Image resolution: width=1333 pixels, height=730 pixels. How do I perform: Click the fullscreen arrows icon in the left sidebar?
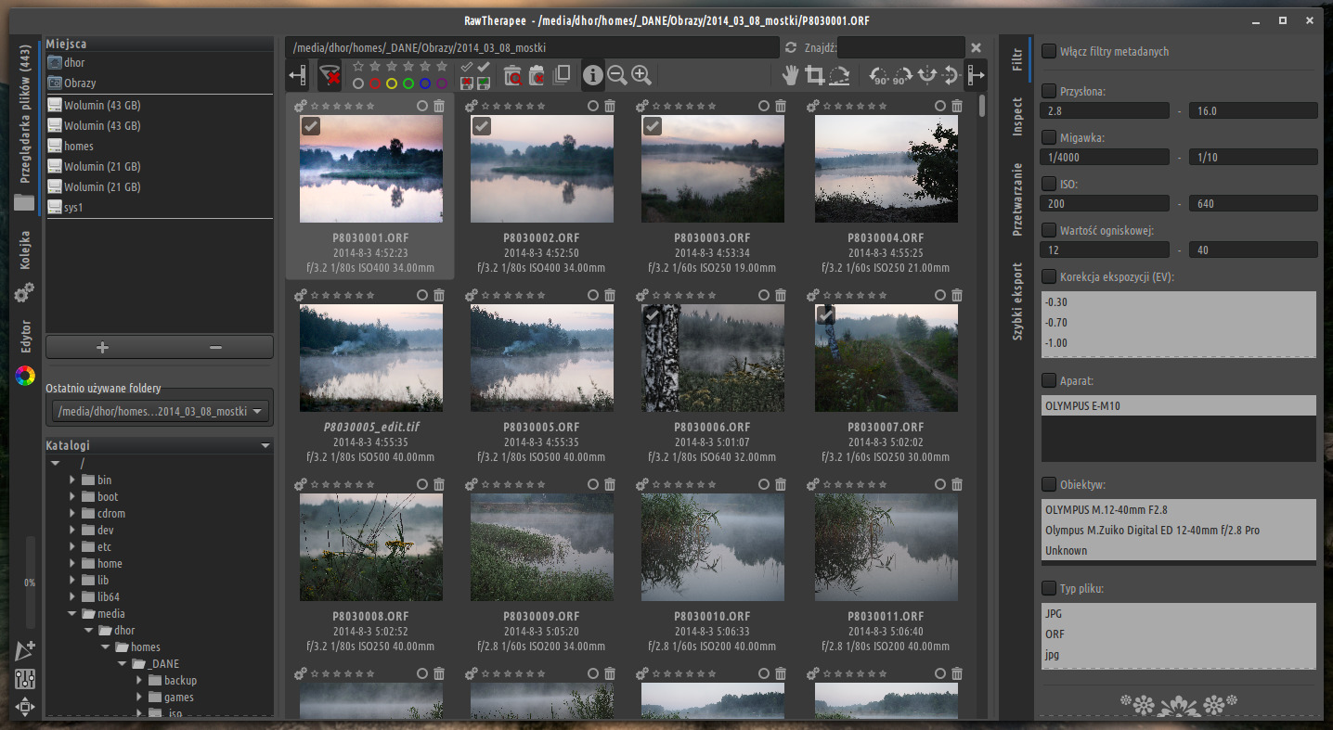[x=25, y=707]
